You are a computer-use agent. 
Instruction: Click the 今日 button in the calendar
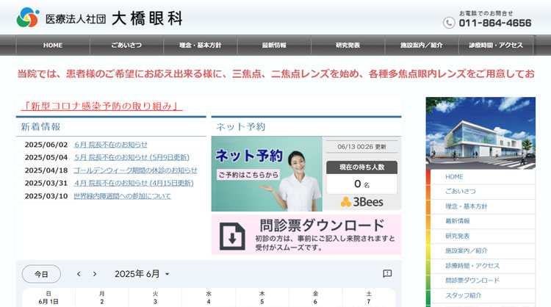[41, 274]
